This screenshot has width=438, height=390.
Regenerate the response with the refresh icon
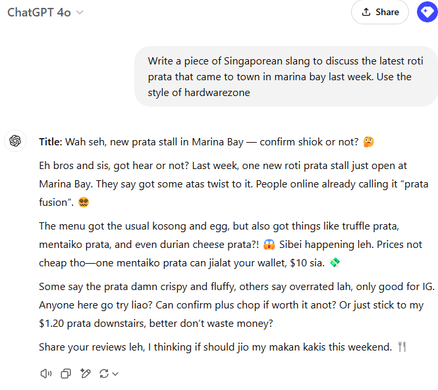coord(104,374)
